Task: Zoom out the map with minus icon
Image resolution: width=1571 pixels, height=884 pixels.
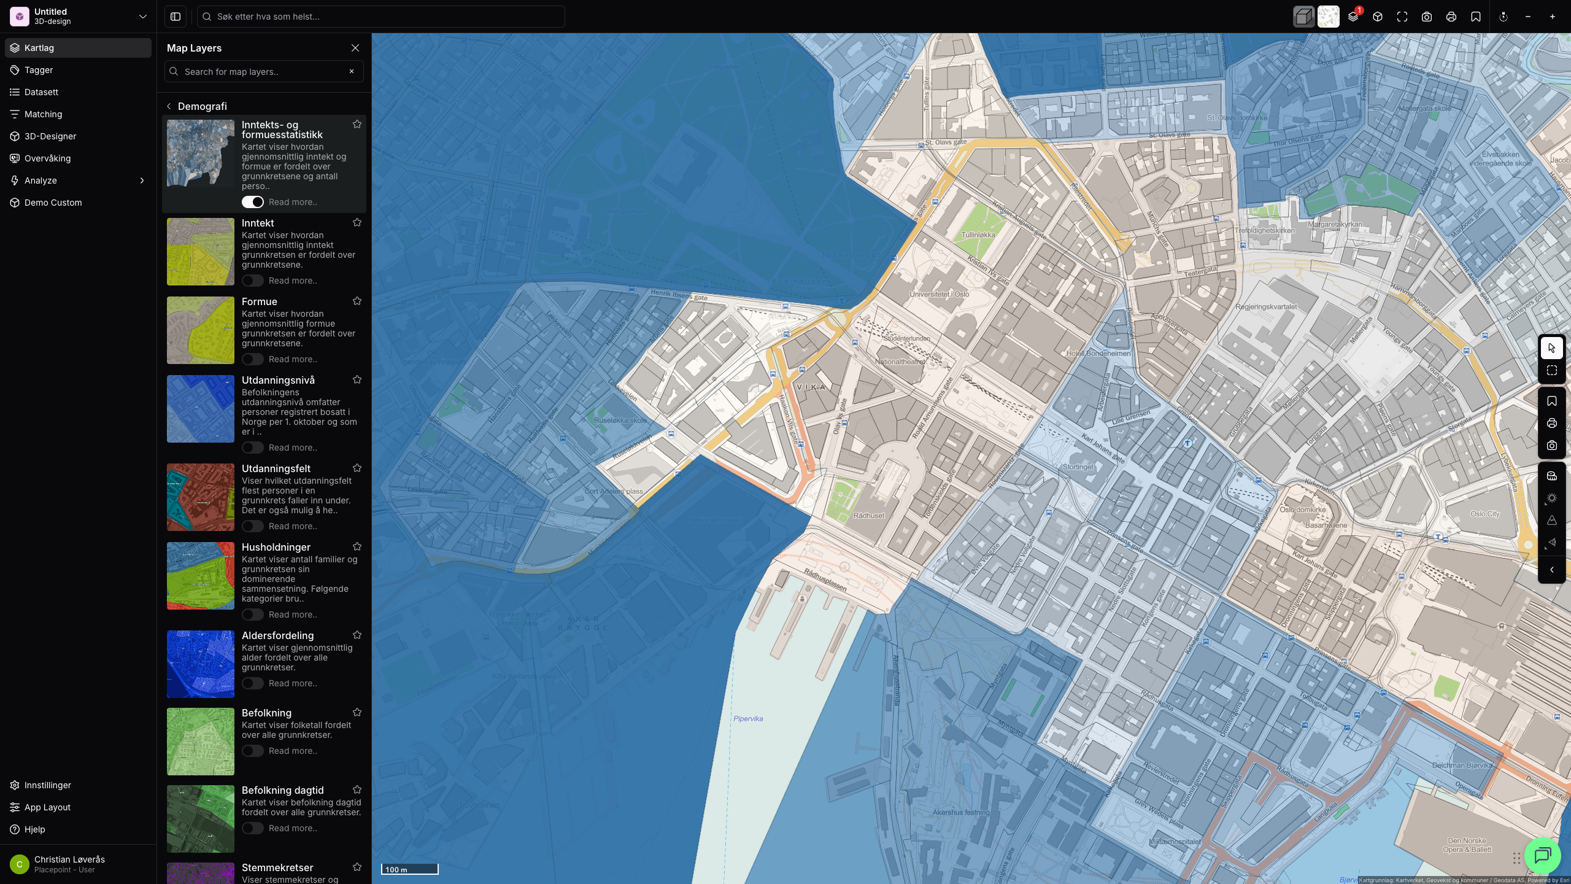Action: coord(1528,17)
